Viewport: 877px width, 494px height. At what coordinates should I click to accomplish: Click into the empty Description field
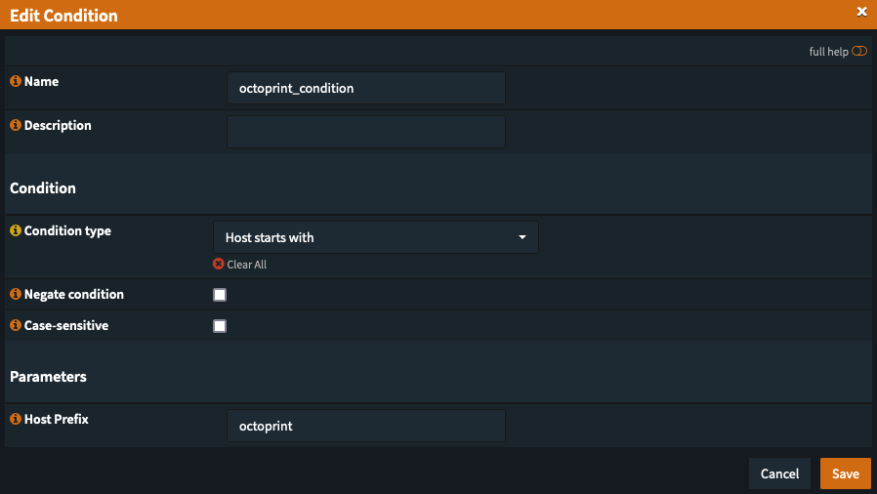tap(366, 132)
